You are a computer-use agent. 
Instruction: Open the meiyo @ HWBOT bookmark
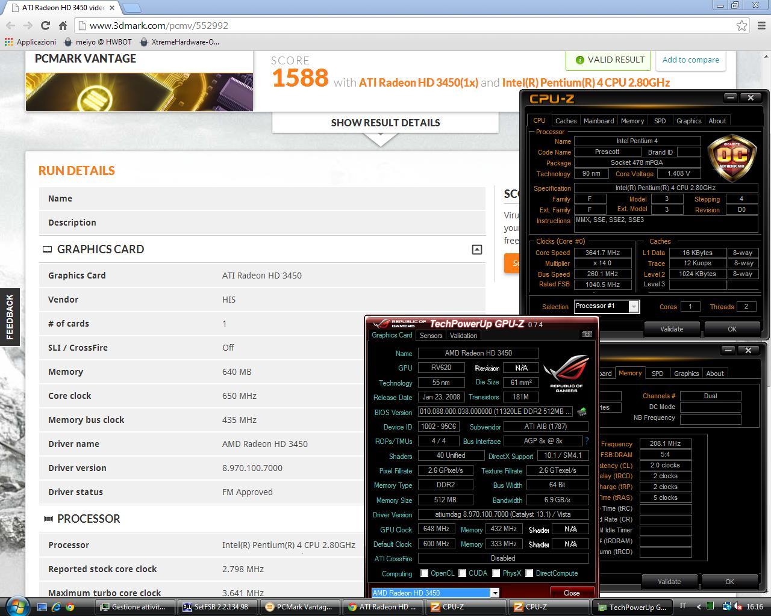[x=98, y=42]
